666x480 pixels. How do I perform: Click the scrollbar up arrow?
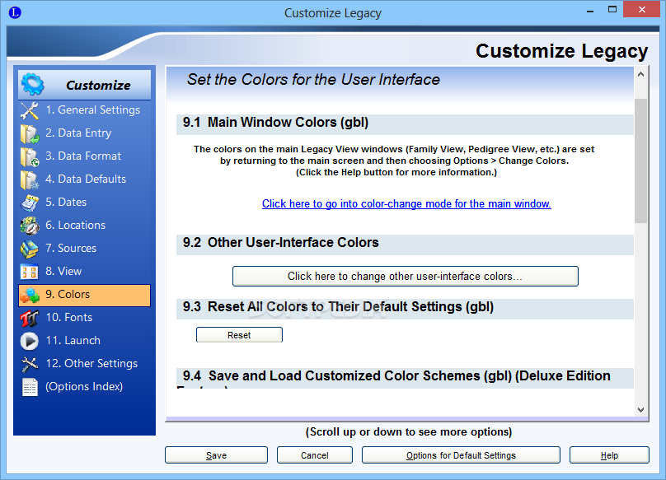coord(641,74)
